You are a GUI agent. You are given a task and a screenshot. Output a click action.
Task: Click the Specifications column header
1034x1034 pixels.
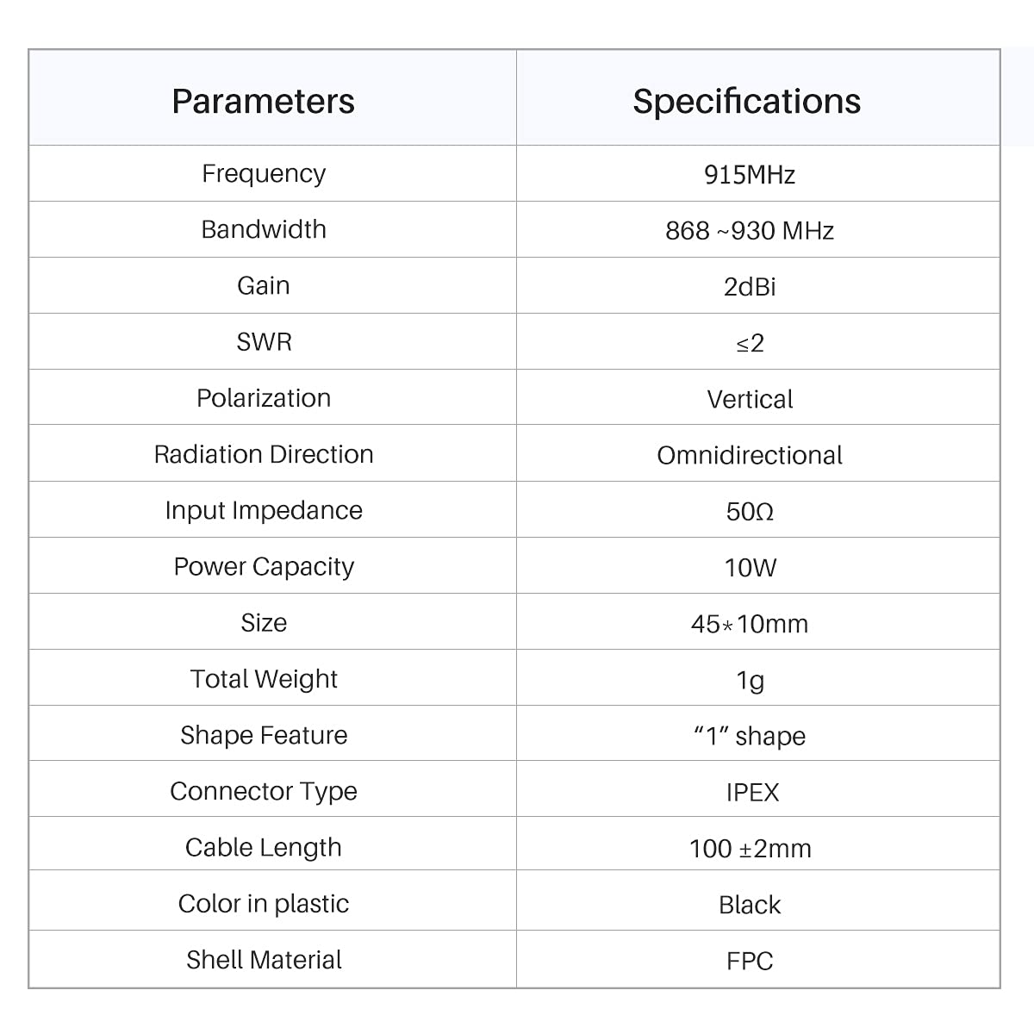(x=747, y=101)
